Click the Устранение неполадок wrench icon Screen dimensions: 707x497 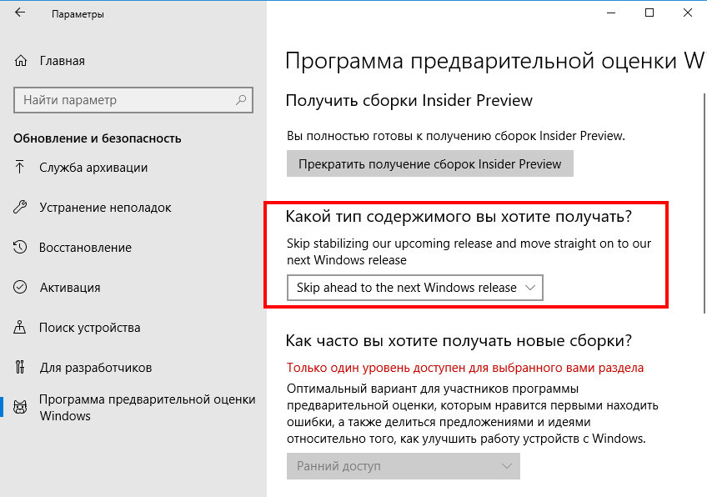click(20, 208)
